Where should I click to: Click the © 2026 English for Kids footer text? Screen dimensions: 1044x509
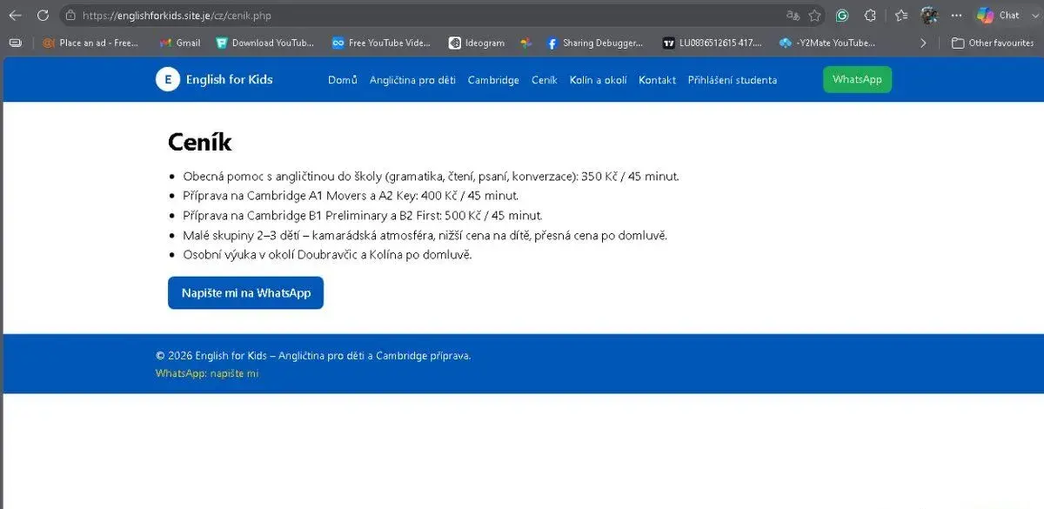pos(313,356)
